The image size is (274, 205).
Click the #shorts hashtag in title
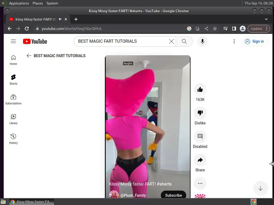[164, 184]
